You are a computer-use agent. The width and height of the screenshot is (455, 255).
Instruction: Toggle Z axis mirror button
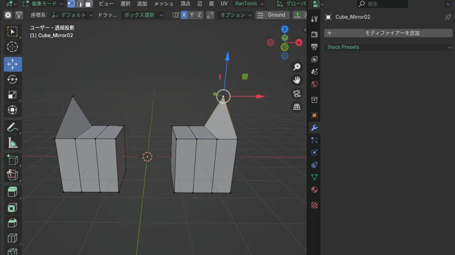[x=200, y=15]
